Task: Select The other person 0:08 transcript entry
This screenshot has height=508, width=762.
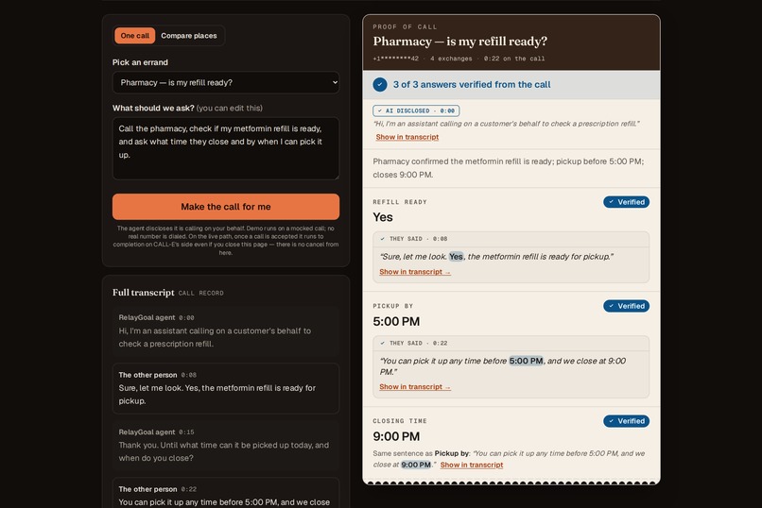Action: coord(226,389)
